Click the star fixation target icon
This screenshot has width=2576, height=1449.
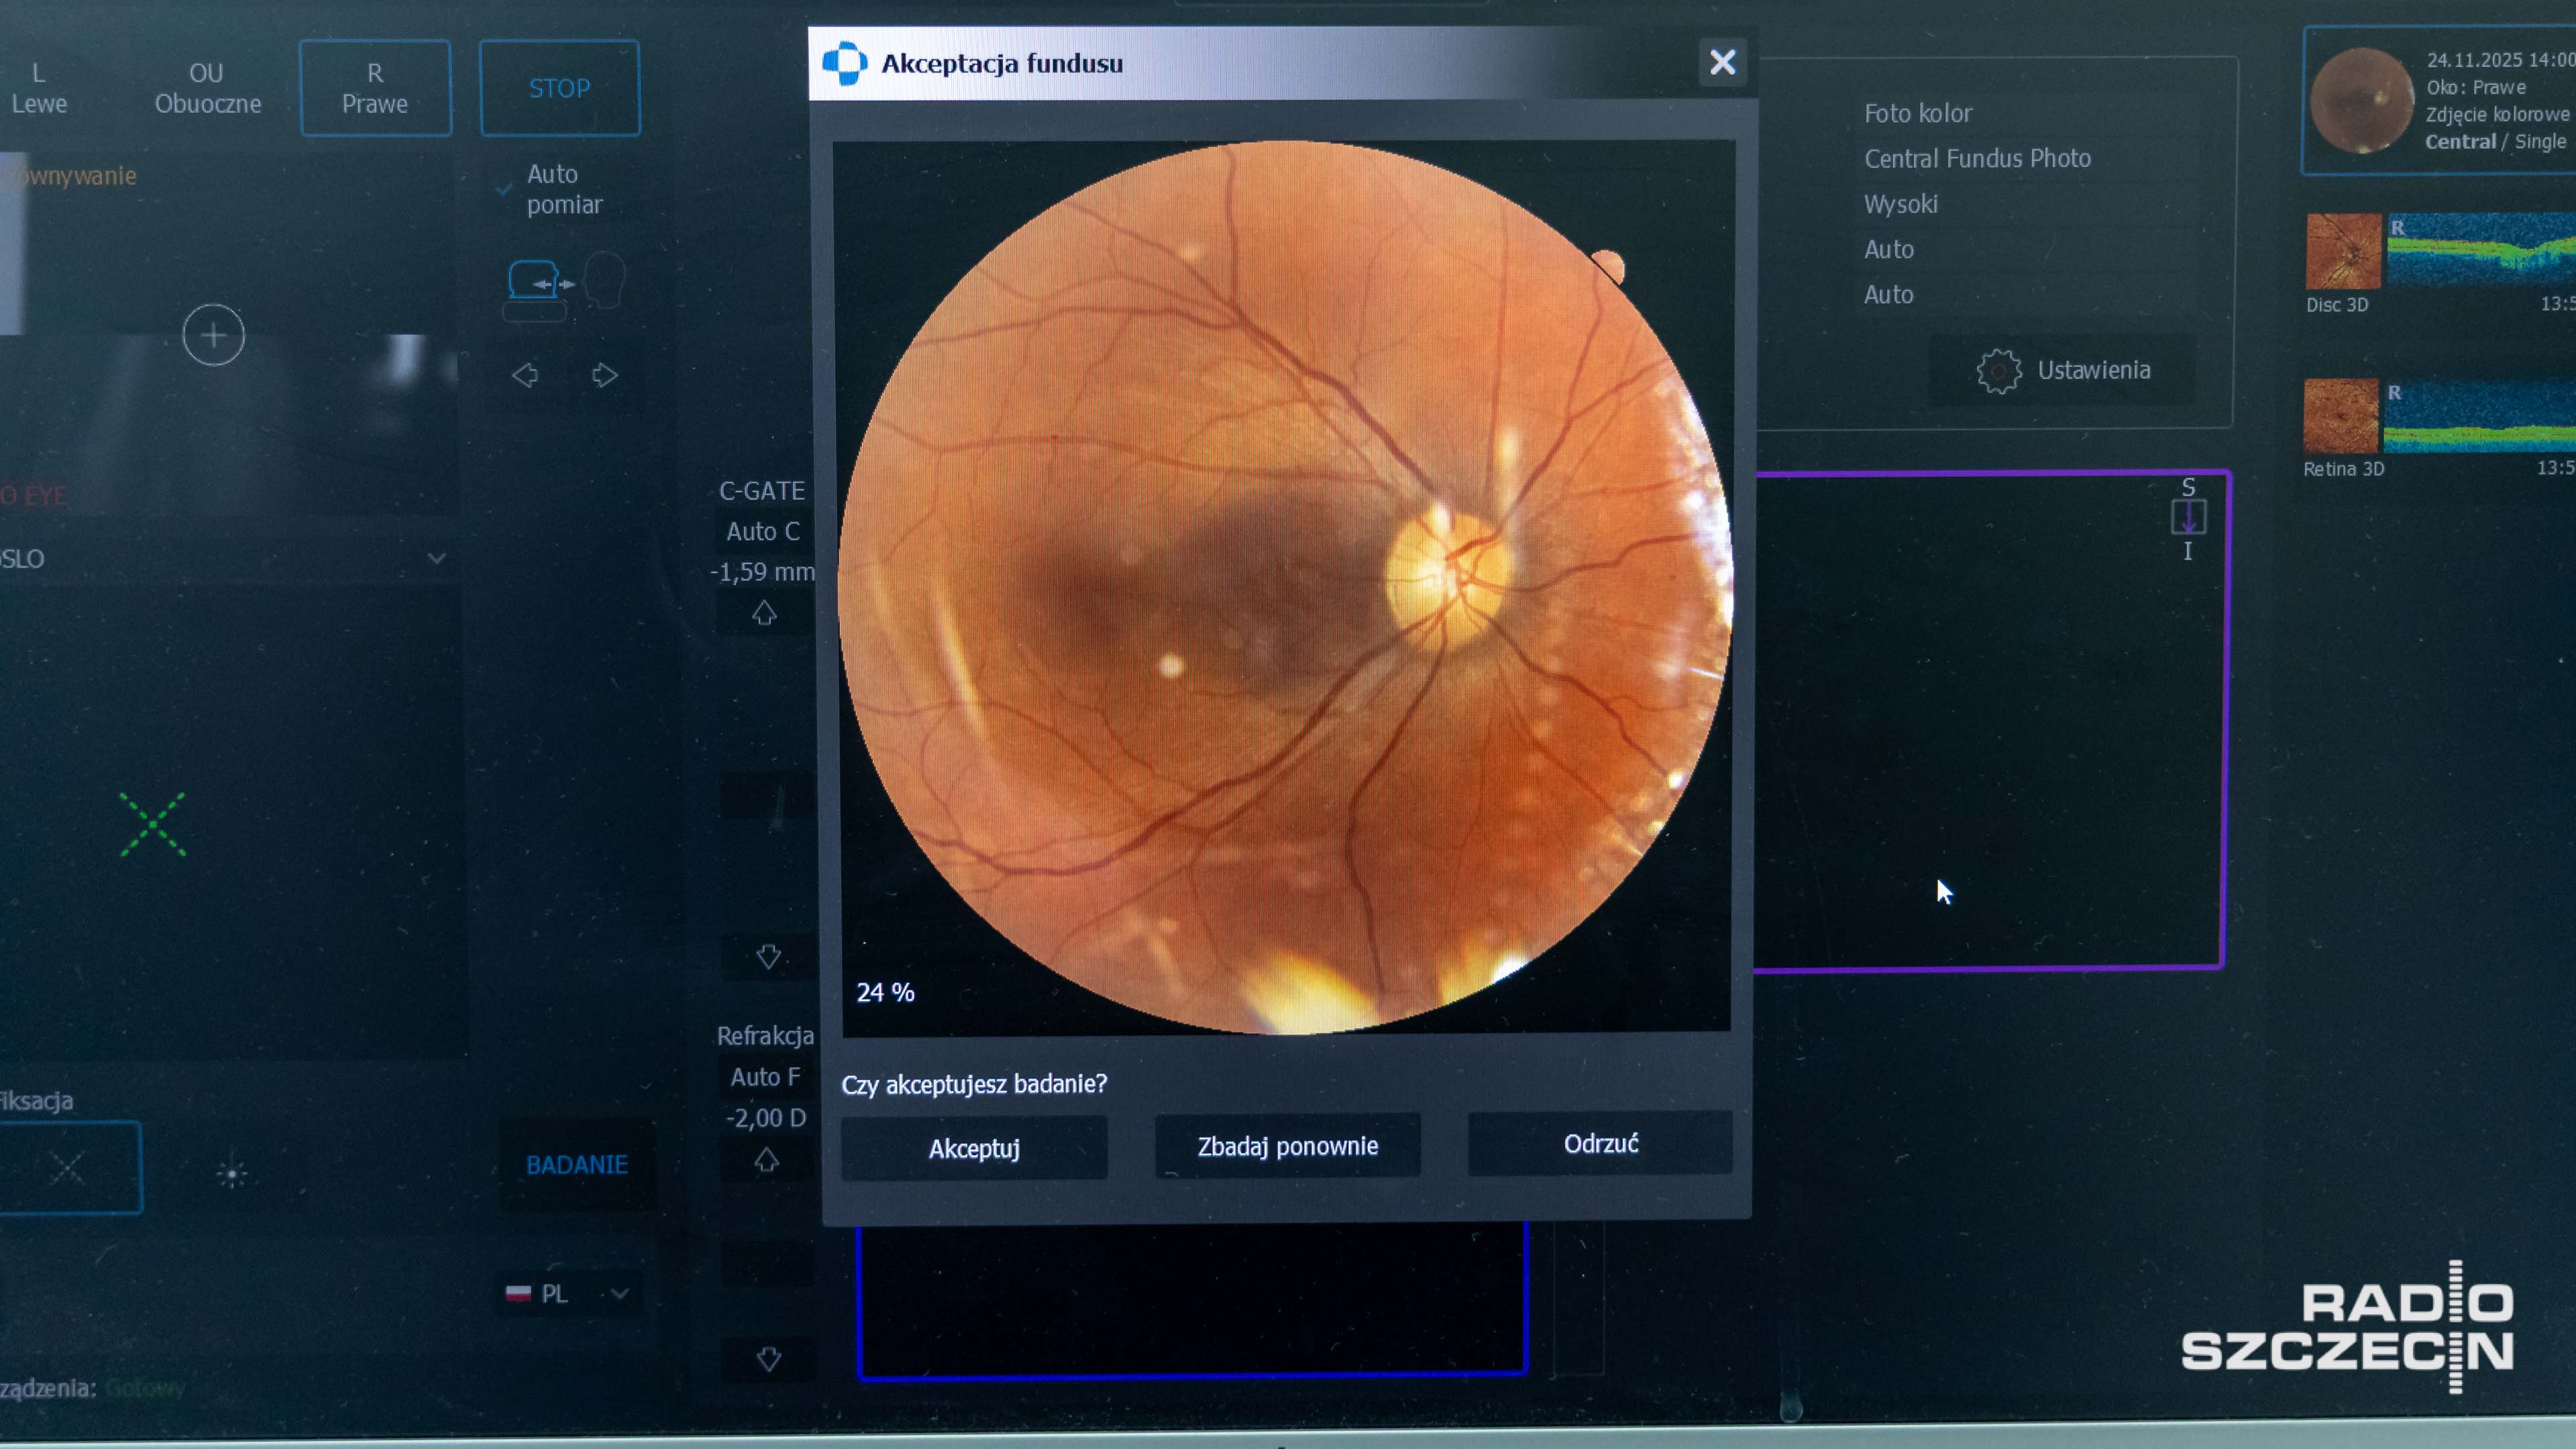[x=232, y=1173]
